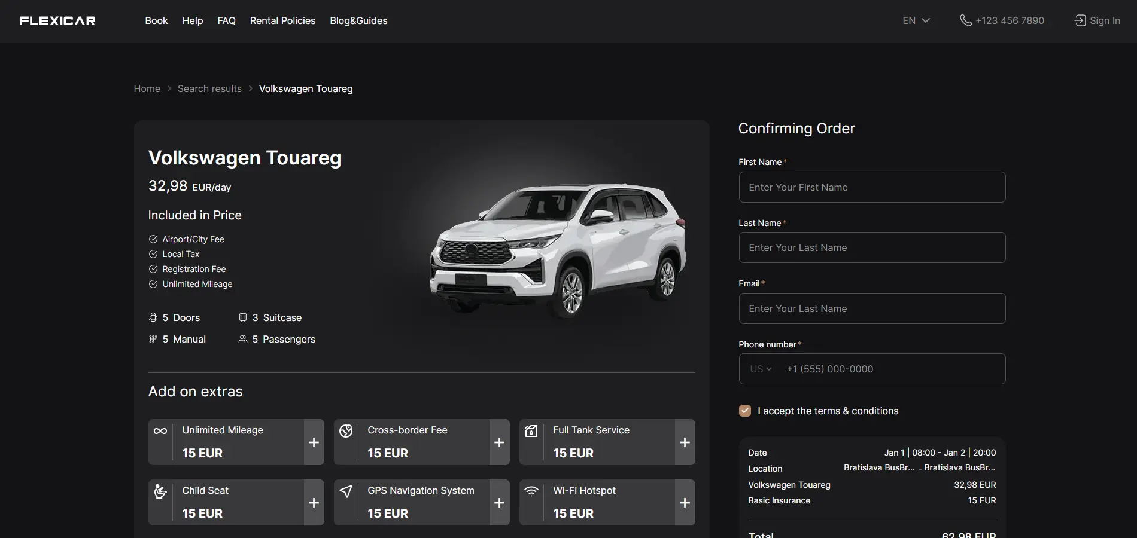The height and width of the screenshot is (538, 1137).
Task: Click the Unlimited Mileage infinity icon
Action: (x=160, y=431)
